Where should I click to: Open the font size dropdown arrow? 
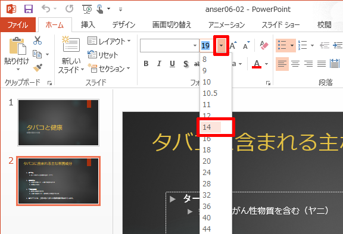point(221,45)
